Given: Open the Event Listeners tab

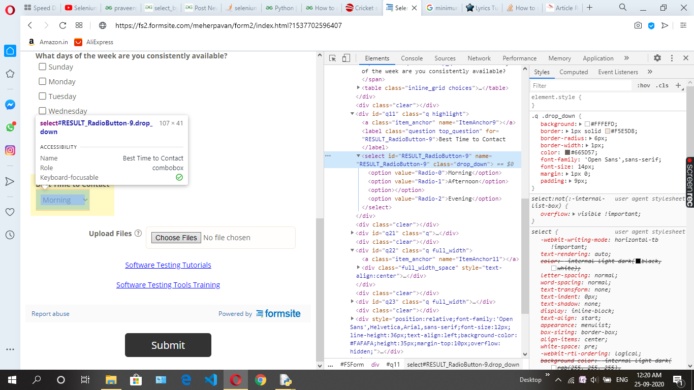Looking at the screenshot, I should [618, 72].
